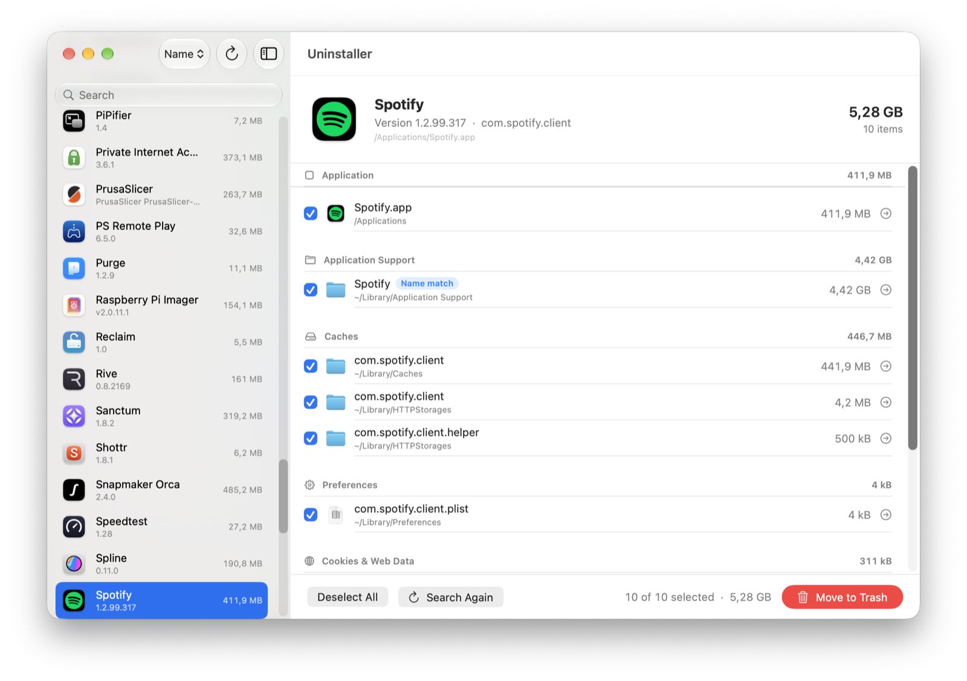Click the /Applications/Spotify.app path
The height and width of the screenshot is (681, 967).
(x=425, y=137)
